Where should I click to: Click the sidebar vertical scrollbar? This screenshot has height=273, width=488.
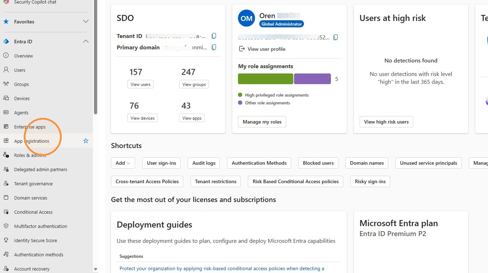[95, 57]
